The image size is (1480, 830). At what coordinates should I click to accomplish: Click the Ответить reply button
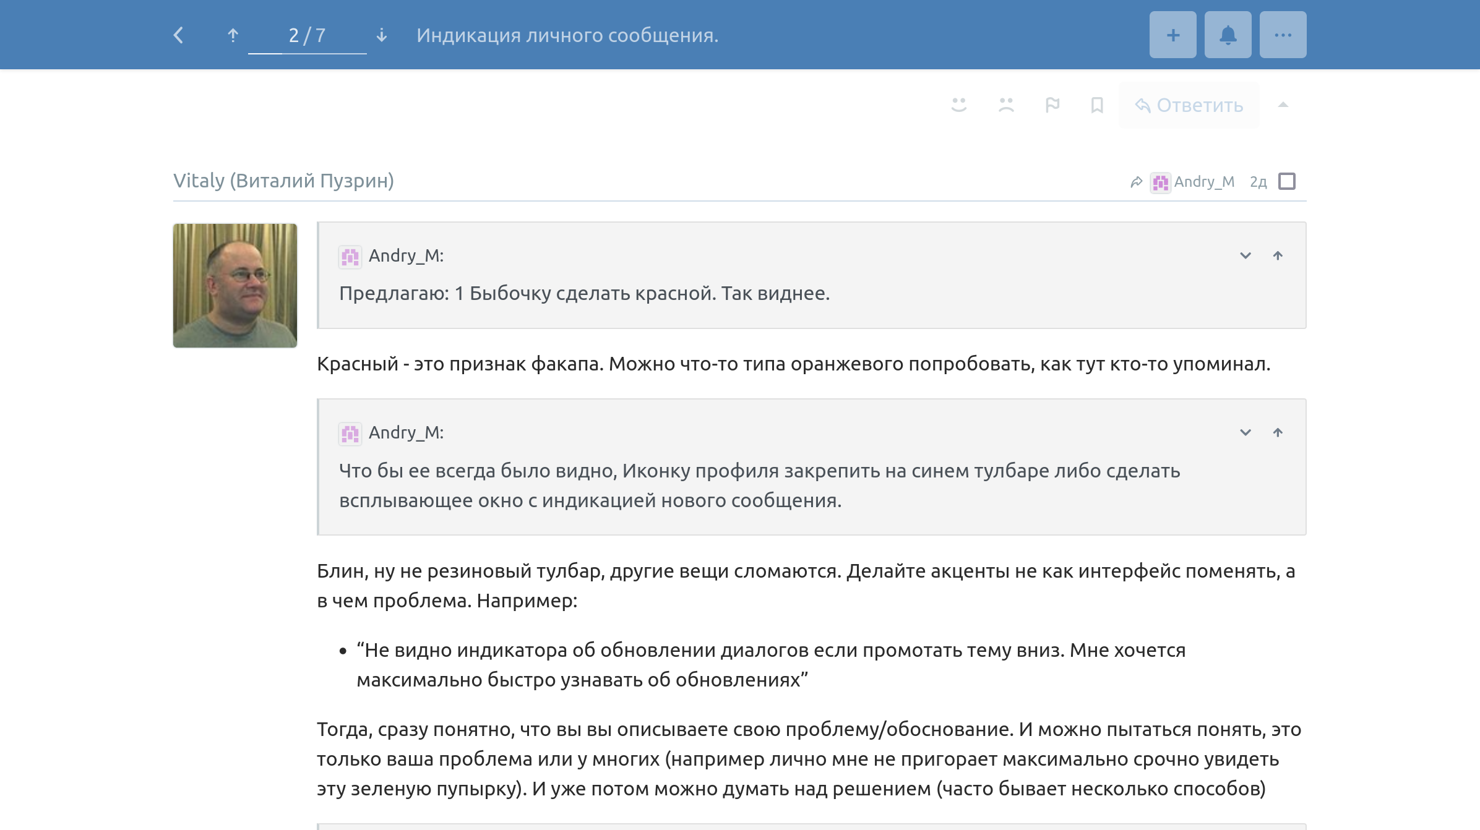tap(1189, 105)
